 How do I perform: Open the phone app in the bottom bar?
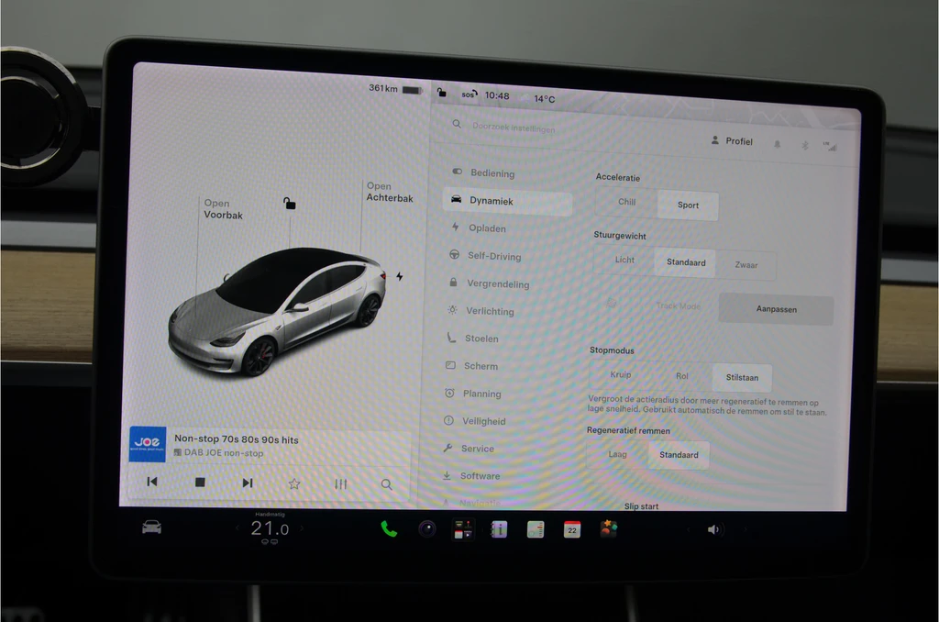389,529
